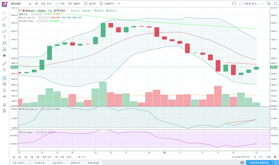Open the MA (200, close) indicator dropdown
This screenshot has width=279, height=165.
click(35, 21)
